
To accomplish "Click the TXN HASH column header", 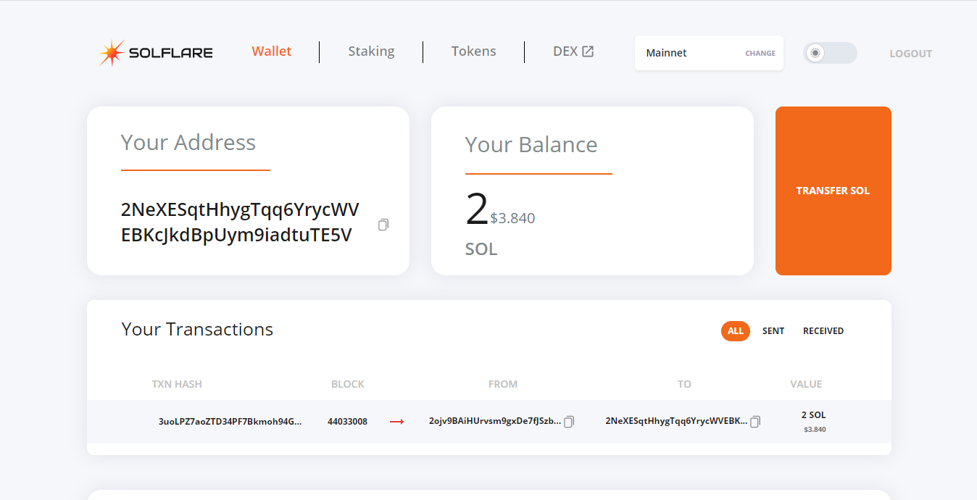I will (177, 384).
